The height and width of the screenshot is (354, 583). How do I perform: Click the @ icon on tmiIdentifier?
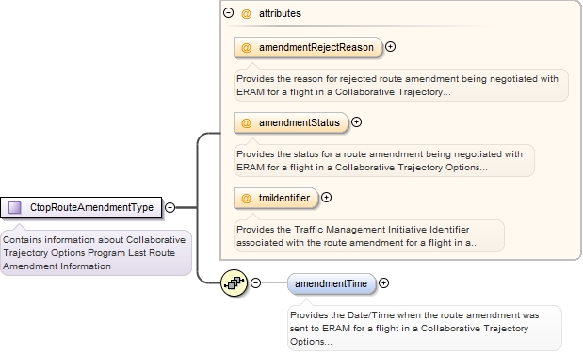tap(246, 199)
